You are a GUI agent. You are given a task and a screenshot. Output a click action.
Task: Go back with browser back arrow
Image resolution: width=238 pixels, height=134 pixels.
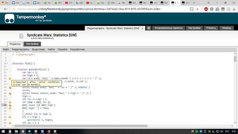(x=6, y=9)
